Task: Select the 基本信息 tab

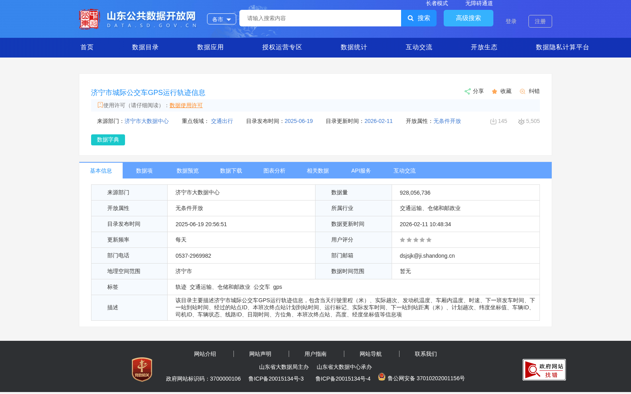Action: [101, 171]
